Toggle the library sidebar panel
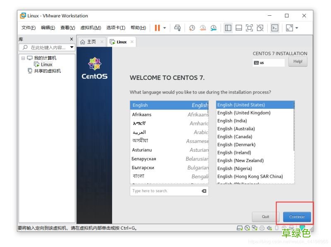Screen dimensions: 331x247 pos(228,28)
